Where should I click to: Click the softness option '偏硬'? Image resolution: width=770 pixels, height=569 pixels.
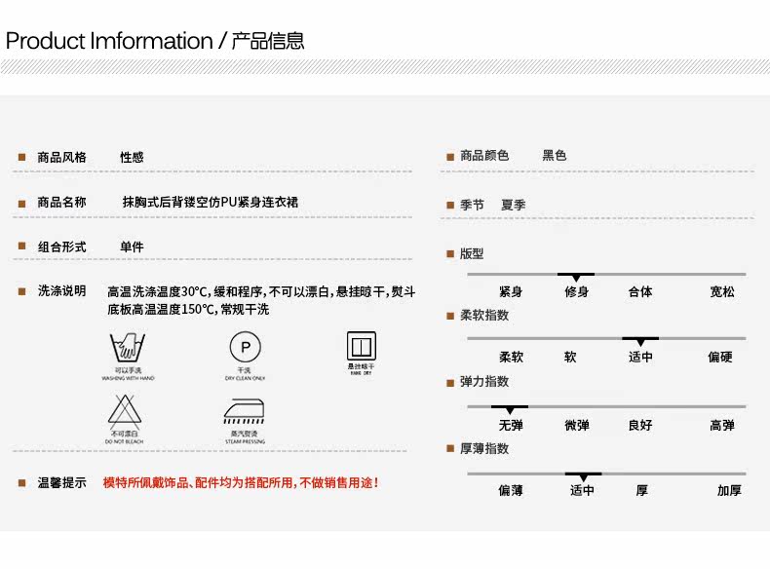pos(720,357)
